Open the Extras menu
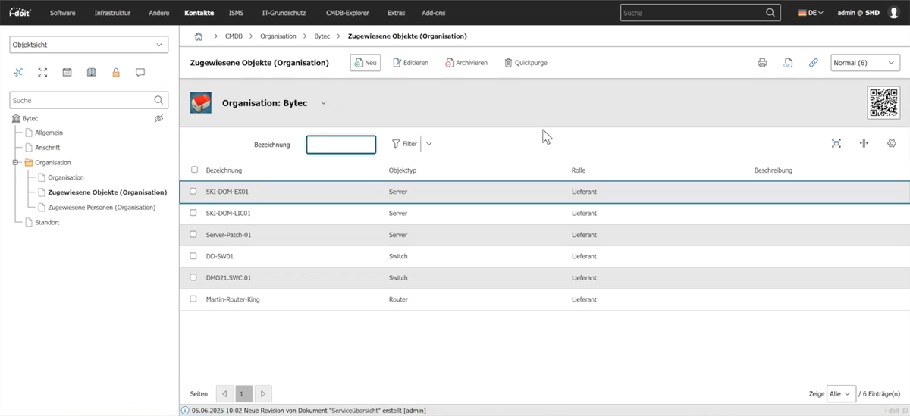The width and height of the screenshot is (910, 416). 396,13
